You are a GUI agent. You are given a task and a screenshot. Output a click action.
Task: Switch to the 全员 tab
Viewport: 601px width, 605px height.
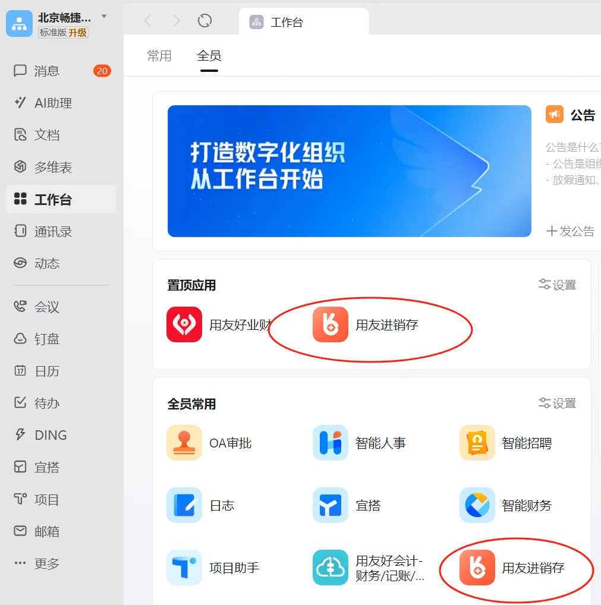click(209, 56)
